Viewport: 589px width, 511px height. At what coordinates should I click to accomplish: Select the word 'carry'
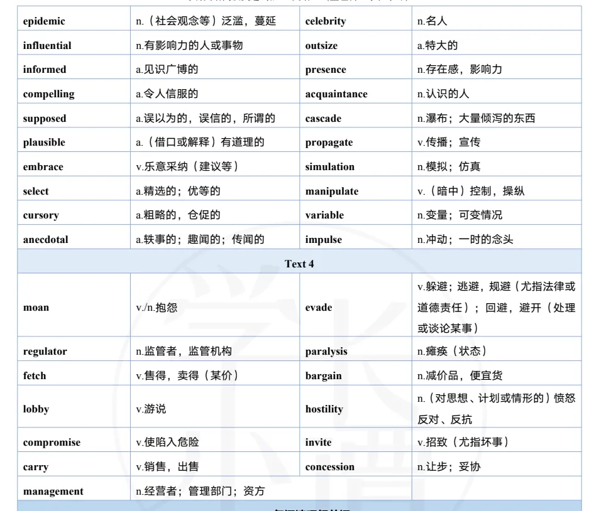35,467
